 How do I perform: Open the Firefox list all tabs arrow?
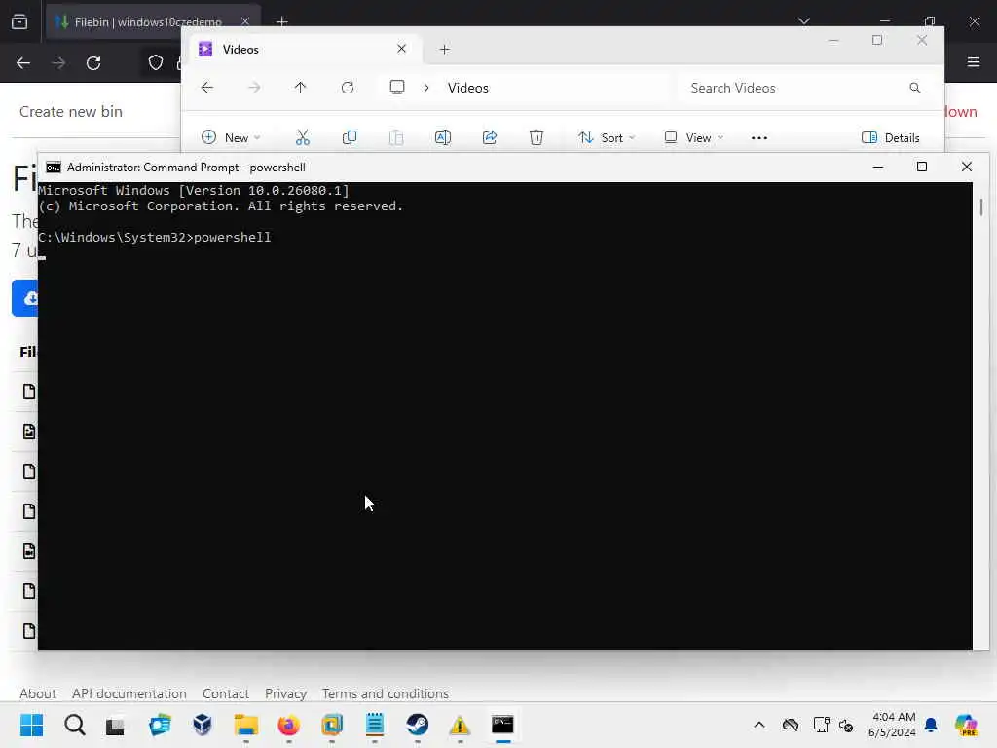click(804, 21)
